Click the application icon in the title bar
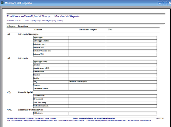The width and height of the screenshot is (171, 127). pos(2,3)
